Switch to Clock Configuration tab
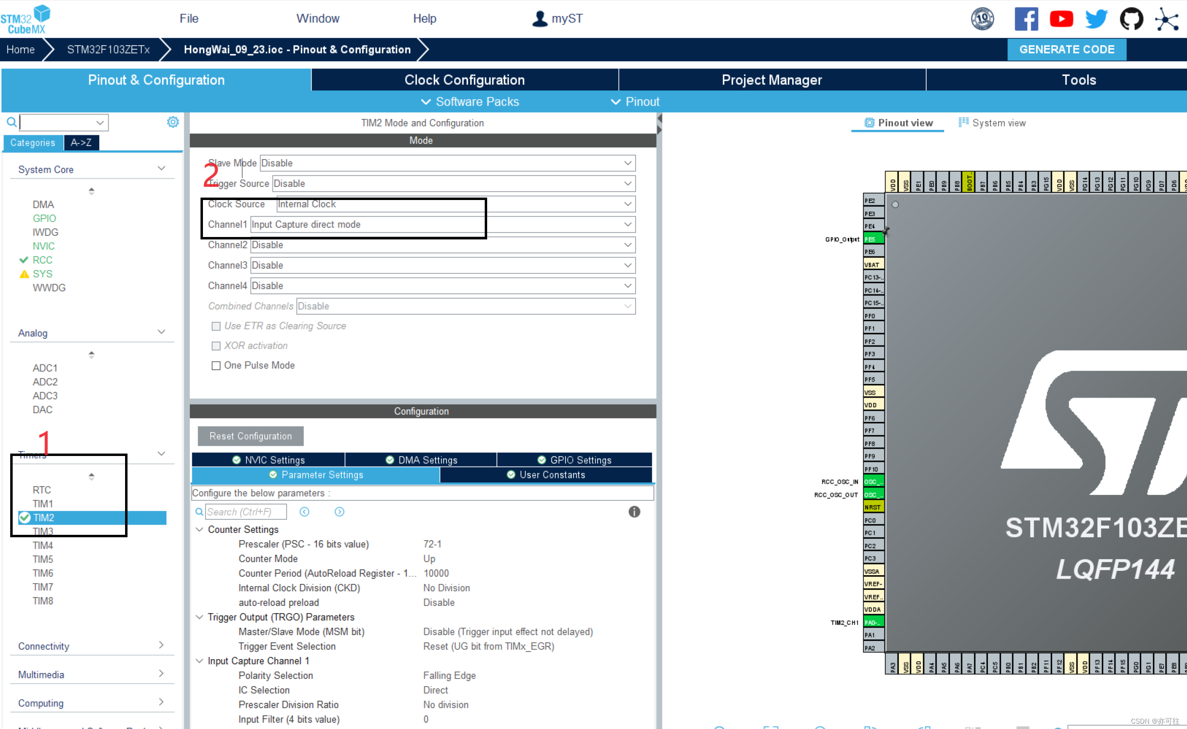This screenshot has height=729, width=1187. pos(465,80)
